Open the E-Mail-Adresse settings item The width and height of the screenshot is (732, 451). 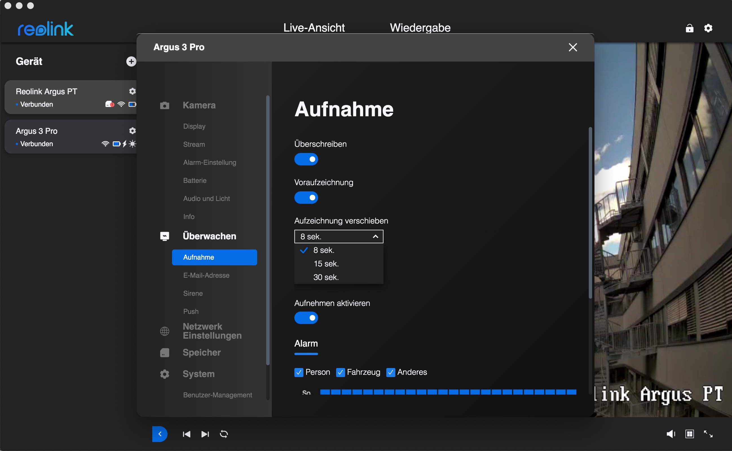[206, 275]
